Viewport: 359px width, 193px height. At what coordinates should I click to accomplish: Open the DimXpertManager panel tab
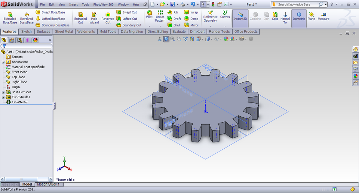(27, 40)
